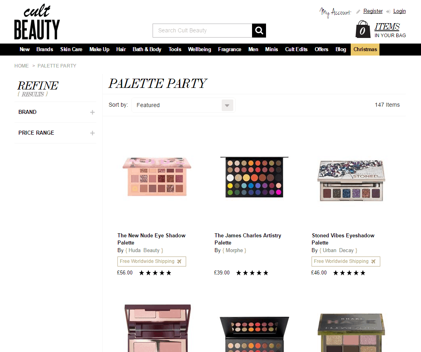Click star rating of Stoned Vibes palette
421x352 pixels.
(350, 273)
